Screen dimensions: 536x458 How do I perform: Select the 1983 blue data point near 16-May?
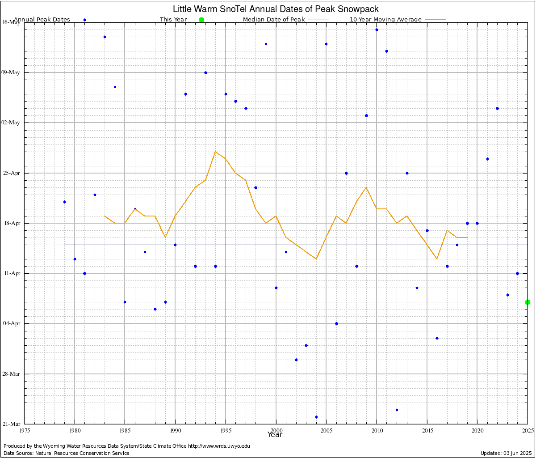[x=105, y=37]
